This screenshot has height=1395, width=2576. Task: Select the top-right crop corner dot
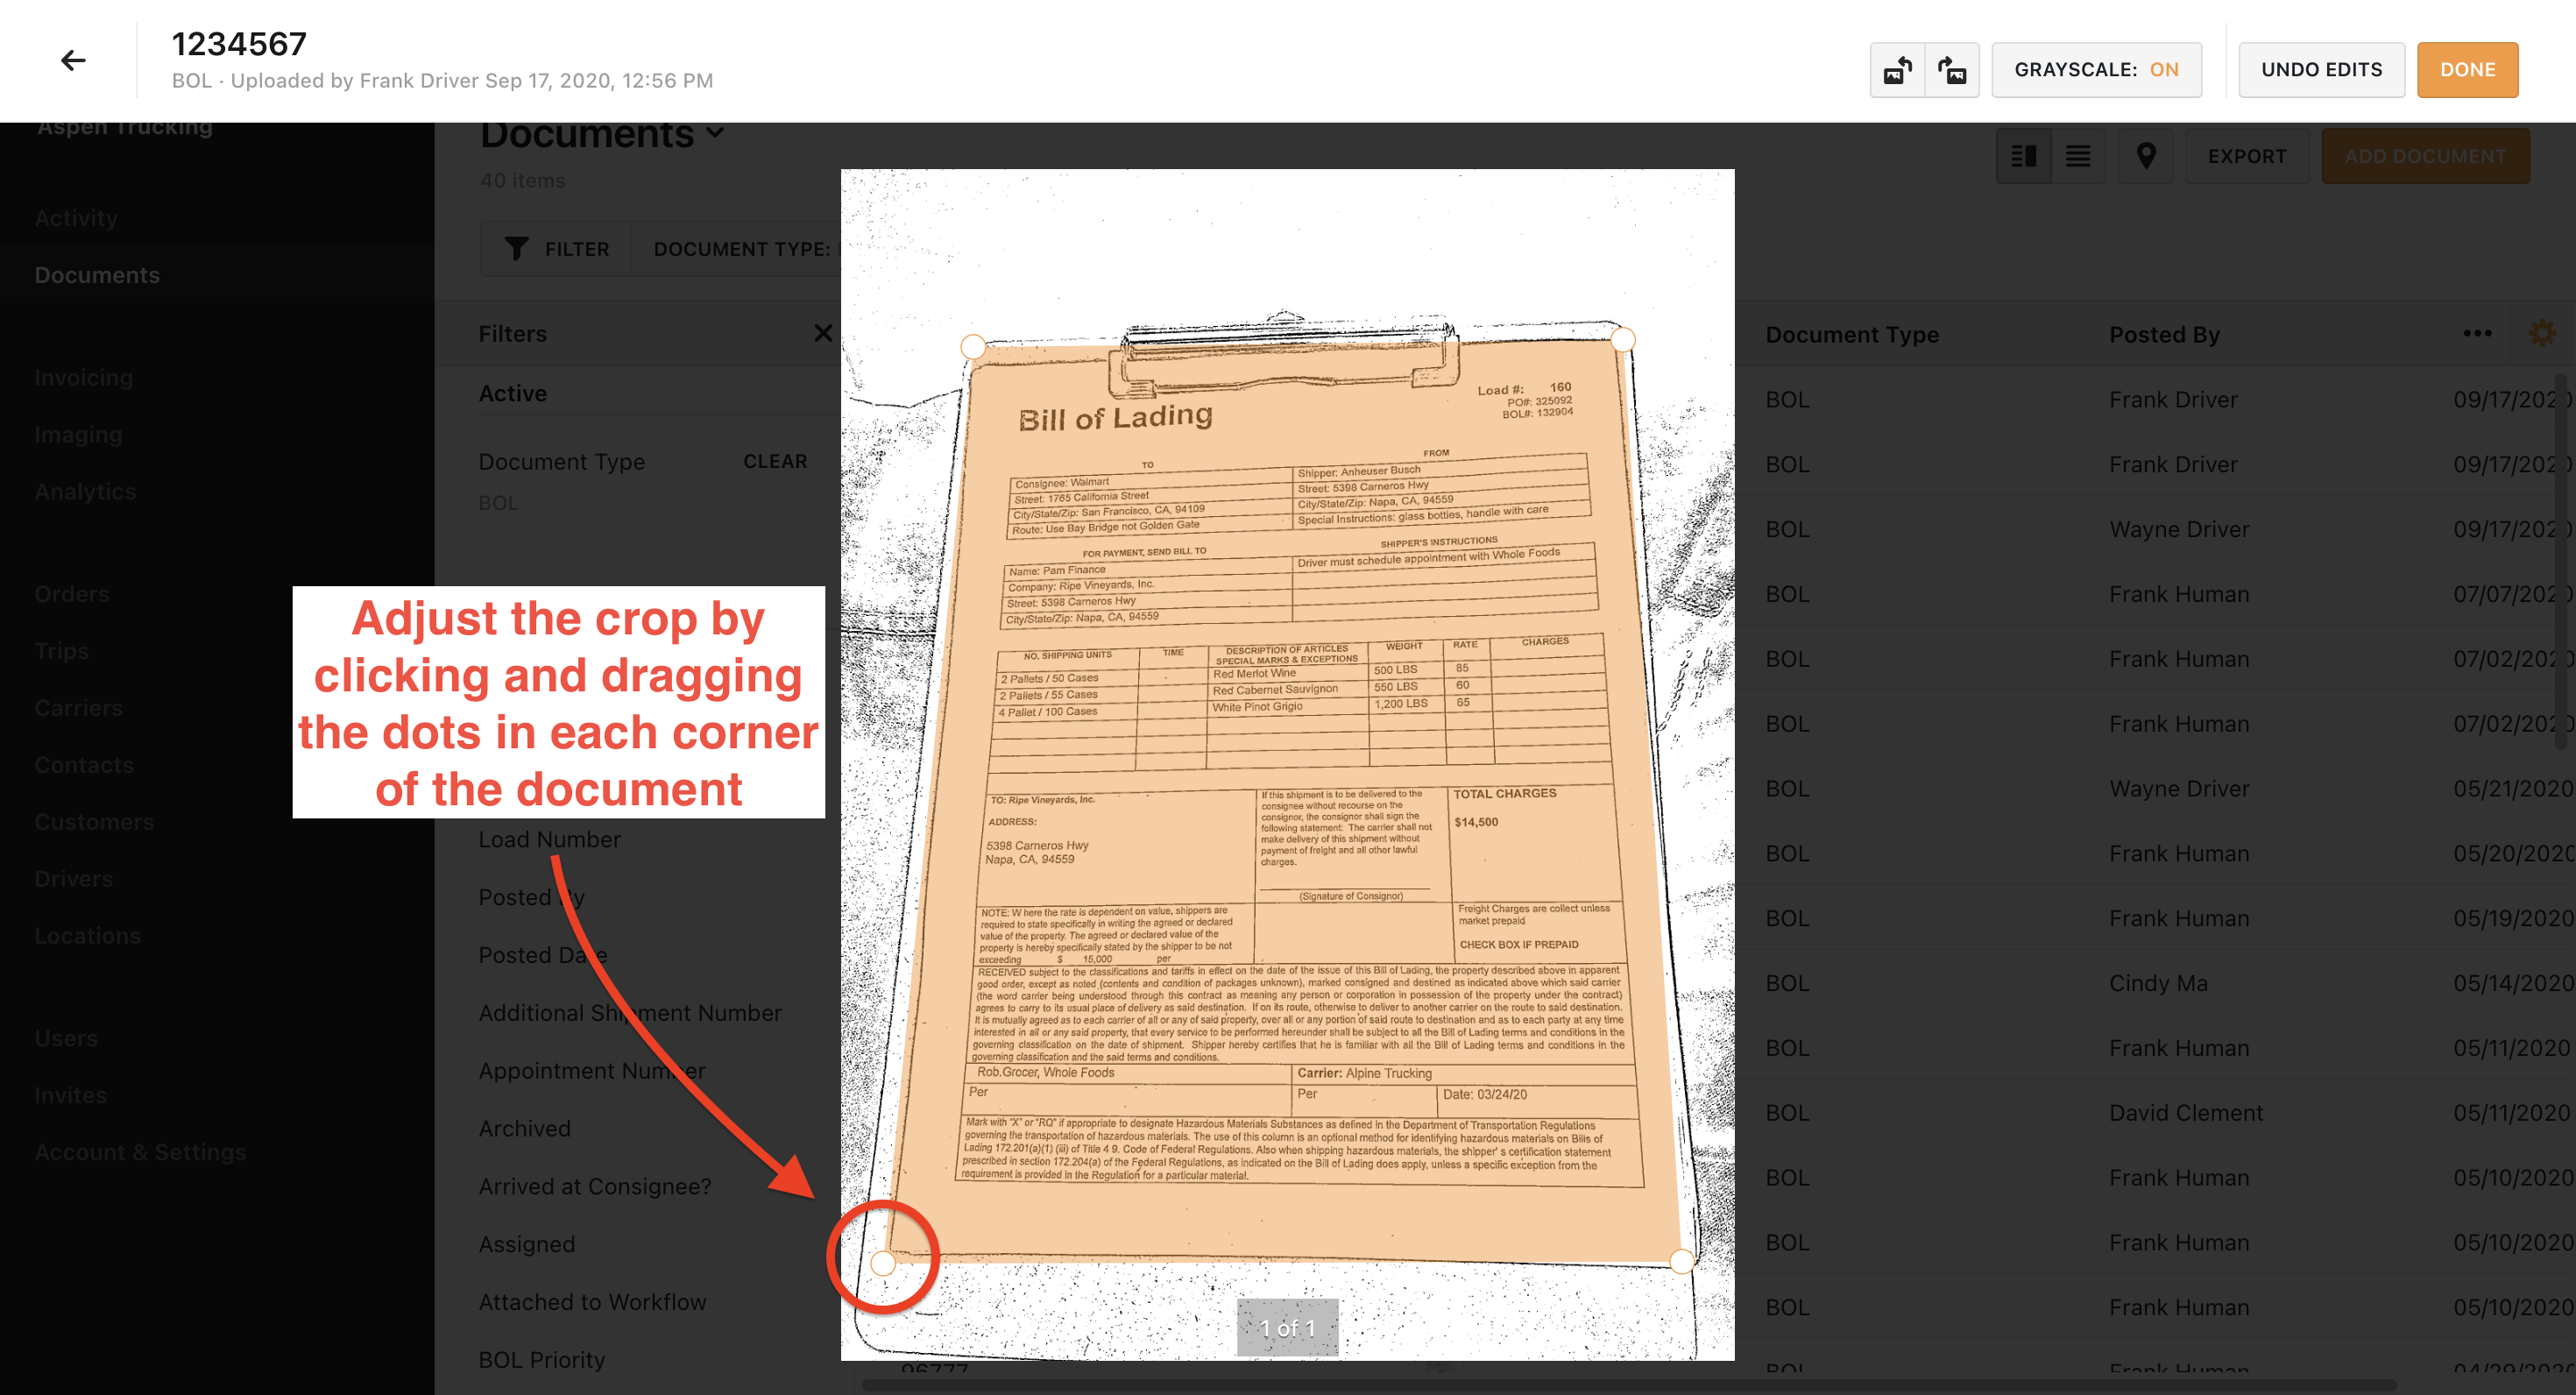1622,339
